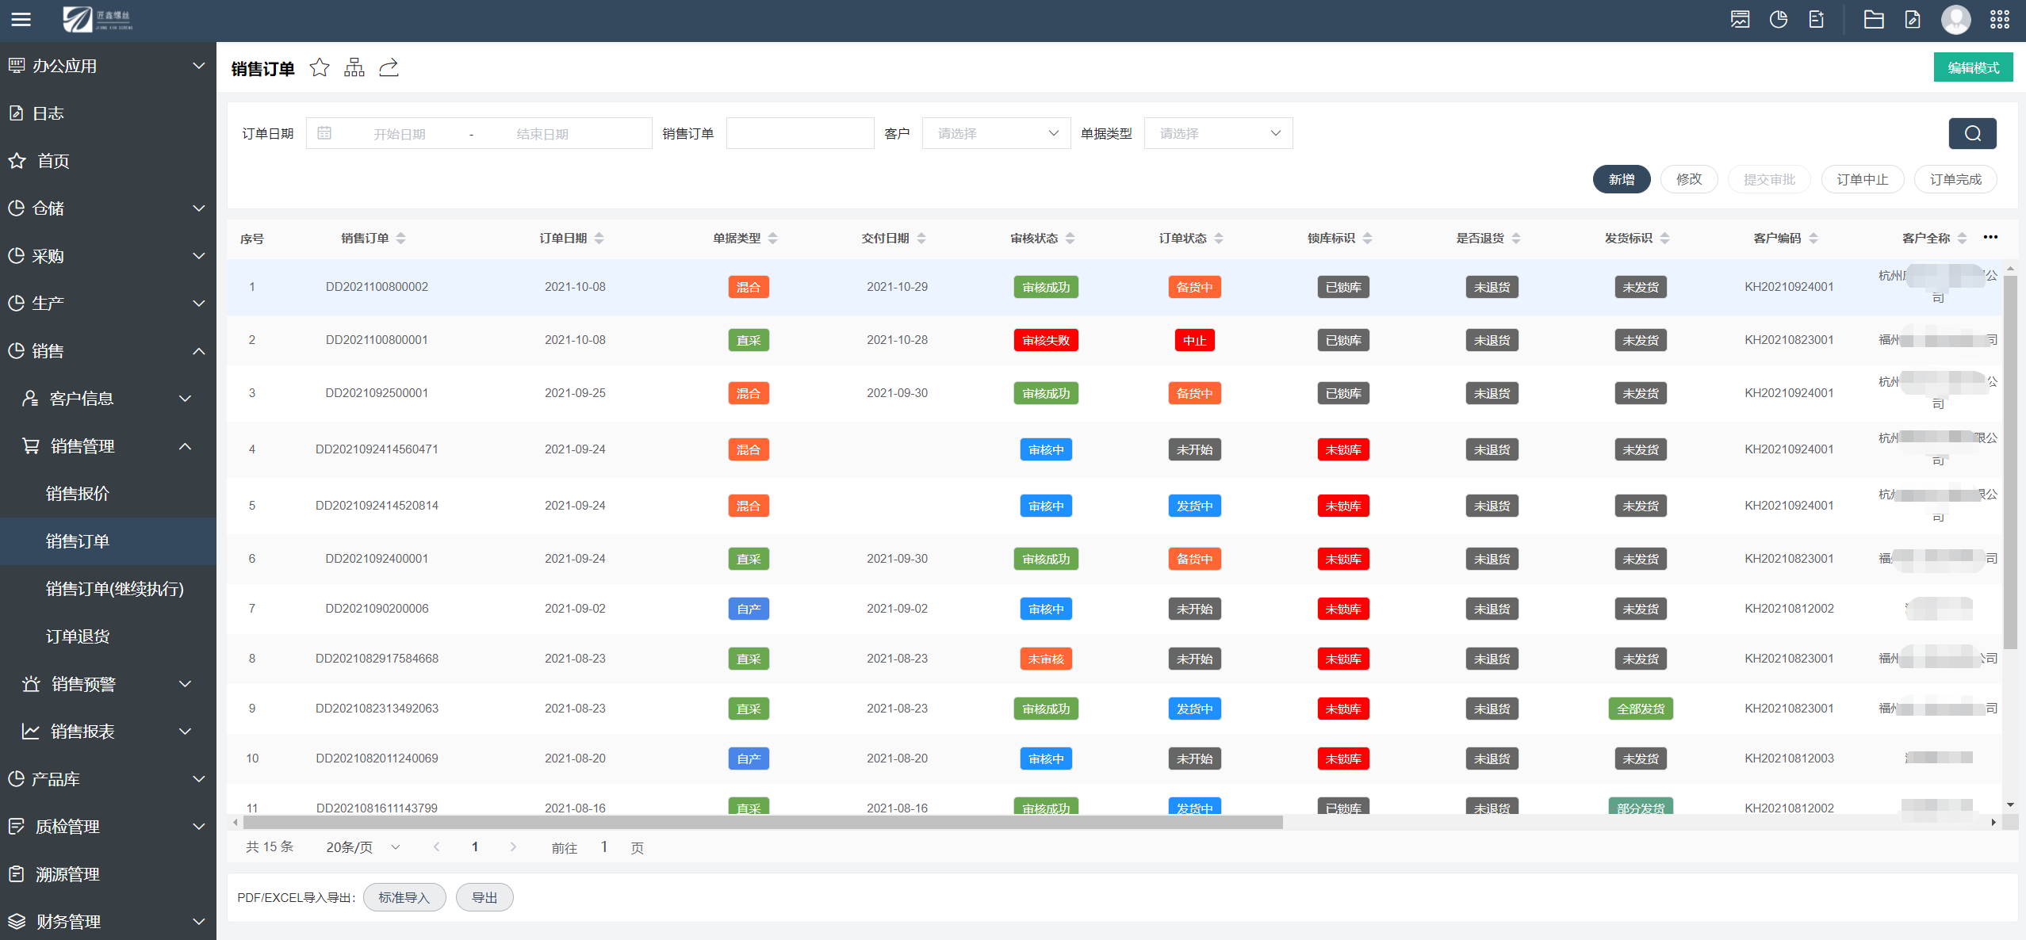Sort by 是否退货 column arrows
The height and width of the screenshot is (940, 2026).
(x=1515, y=238)
